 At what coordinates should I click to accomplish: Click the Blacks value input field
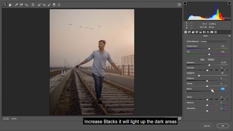(222, 89)
